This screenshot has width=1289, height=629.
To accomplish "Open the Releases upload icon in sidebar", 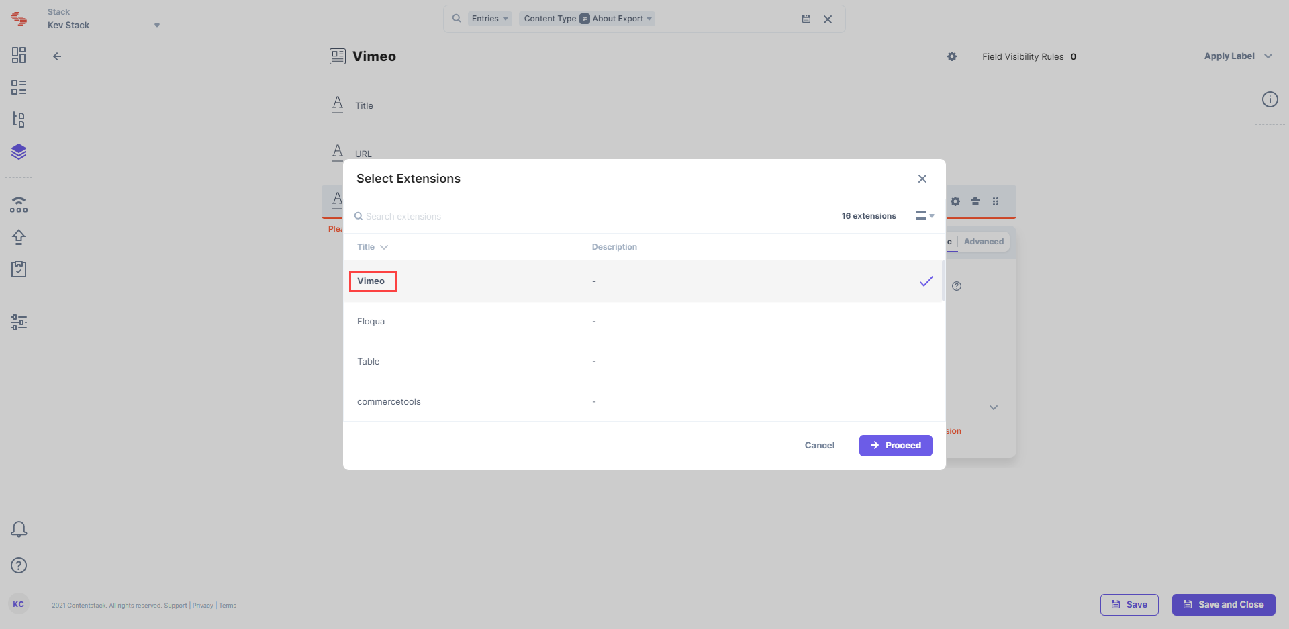I will point(19,237).
